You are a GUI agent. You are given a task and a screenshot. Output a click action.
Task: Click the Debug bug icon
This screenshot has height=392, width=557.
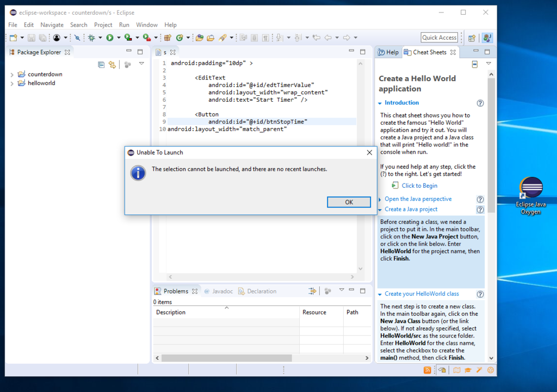91,38
